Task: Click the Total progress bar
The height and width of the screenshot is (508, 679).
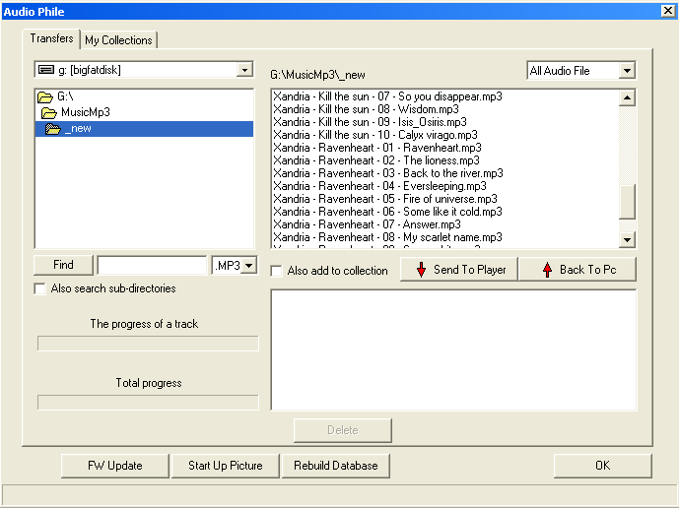Action: [148, 403]
